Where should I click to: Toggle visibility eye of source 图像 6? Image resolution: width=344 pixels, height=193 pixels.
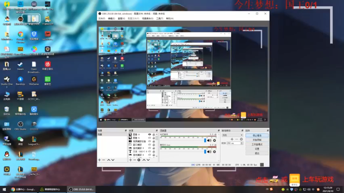(149, 134)
